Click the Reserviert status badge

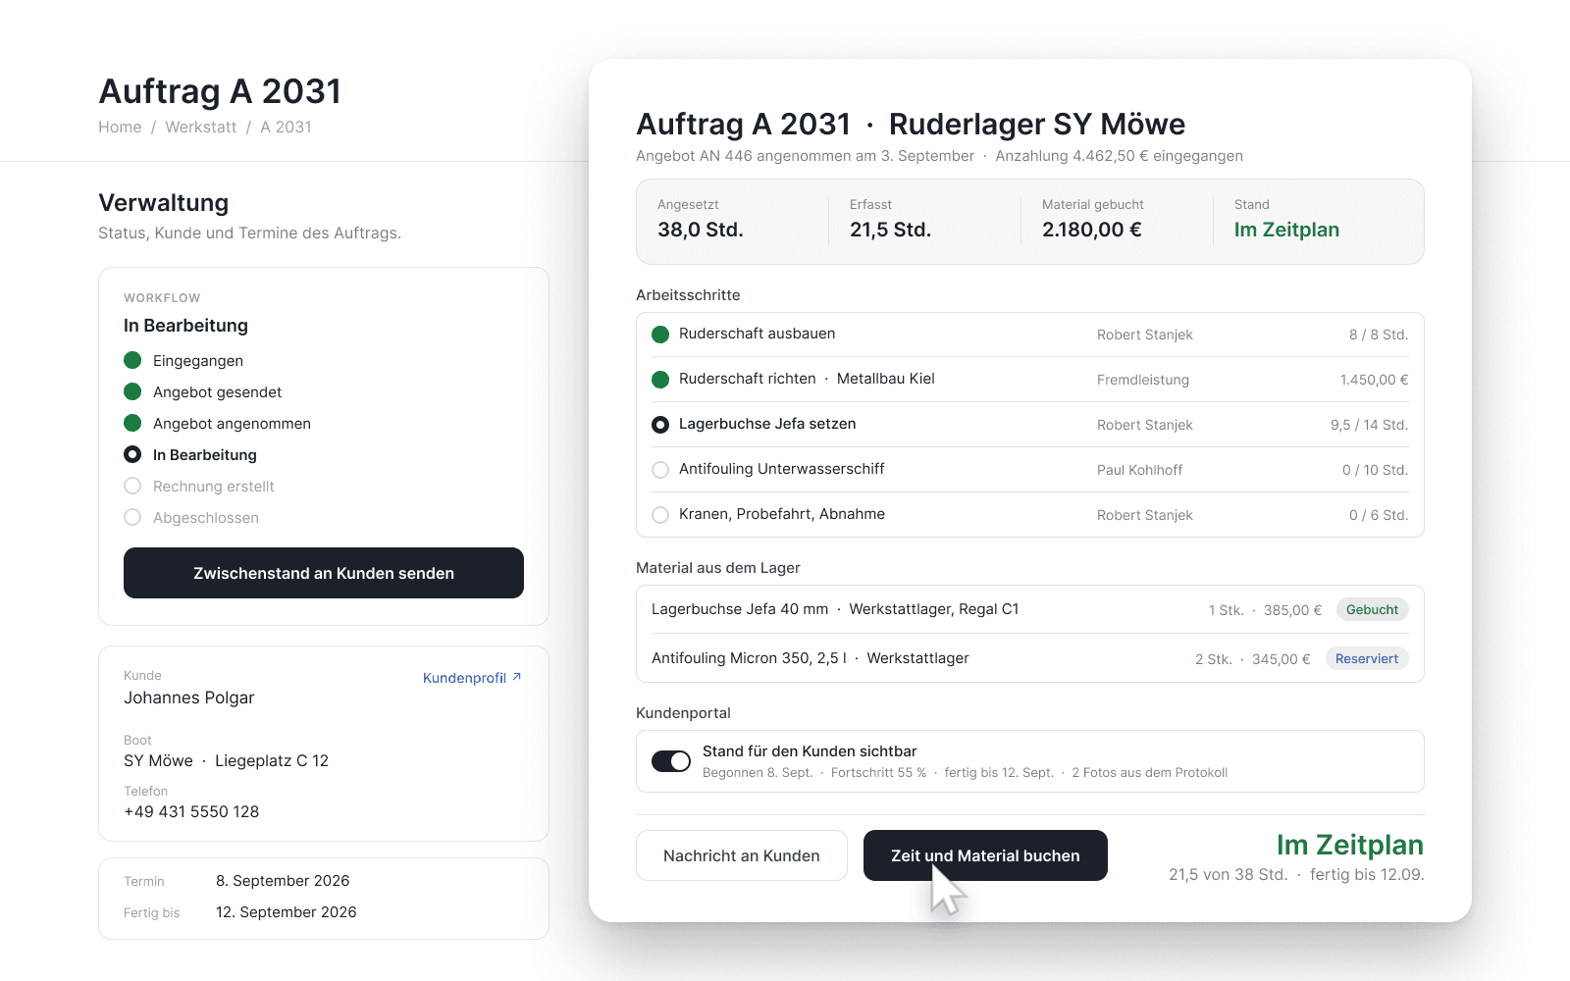point(1367,658)
